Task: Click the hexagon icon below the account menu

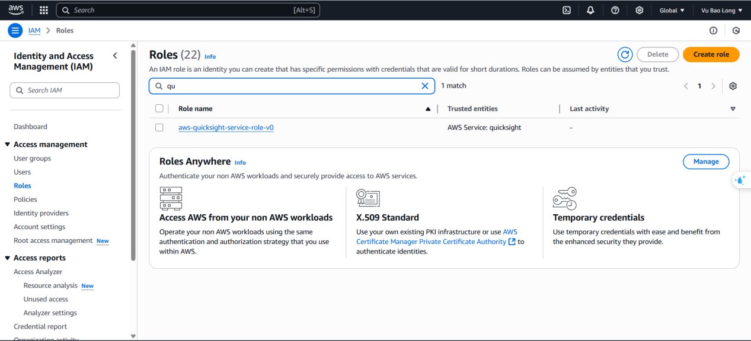Action: [x=736, y=31]
